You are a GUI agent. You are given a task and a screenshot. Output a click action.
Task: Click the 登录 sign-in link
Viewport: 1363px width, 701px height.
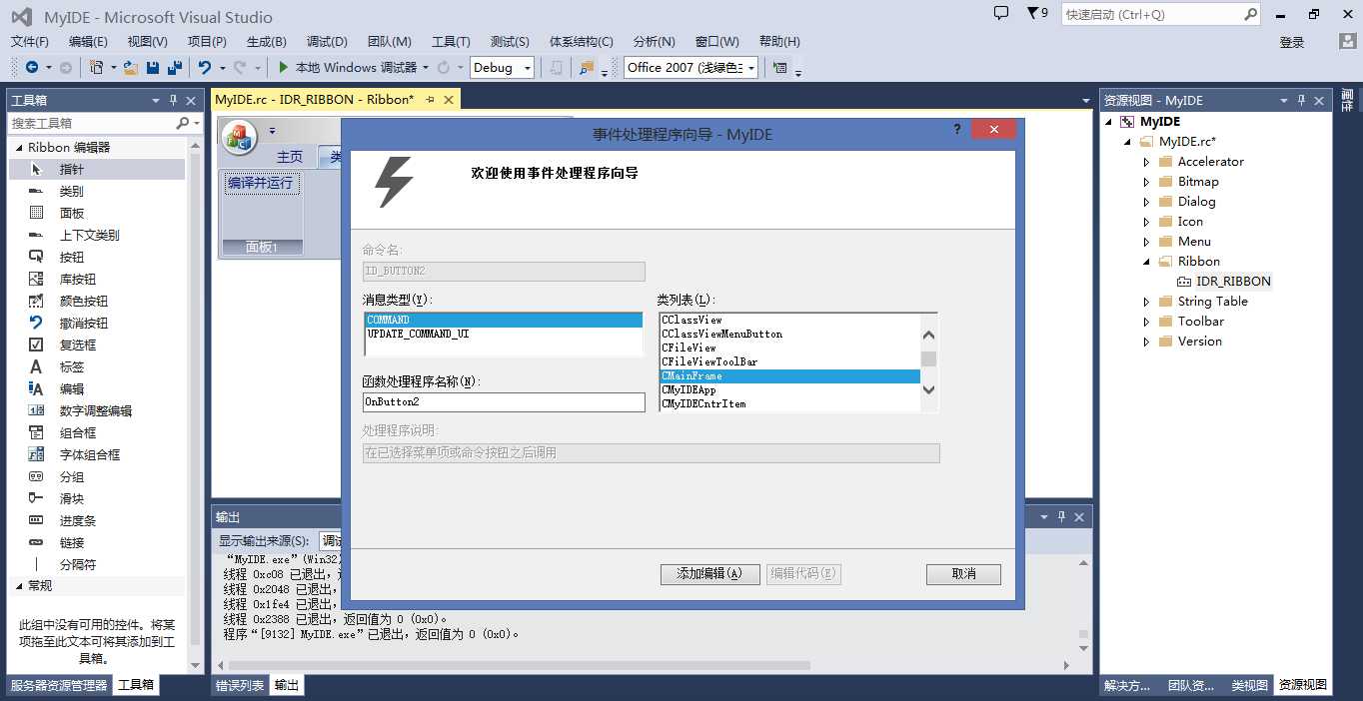(x=1292, y=42)
